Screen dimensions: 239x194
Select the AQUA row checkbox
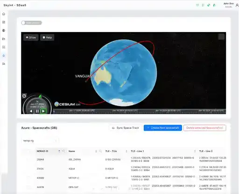point(28,169)
